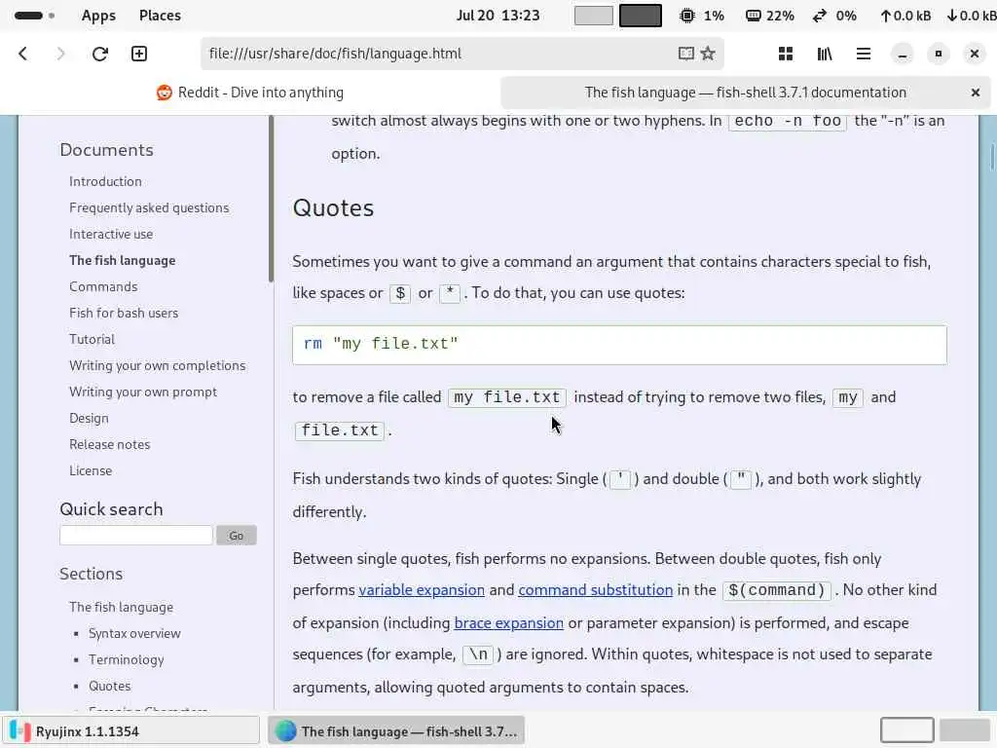Screen dimensions: 997x748
Task: Click the Reddit favicon in the tab
Action: tap(164, 93)
